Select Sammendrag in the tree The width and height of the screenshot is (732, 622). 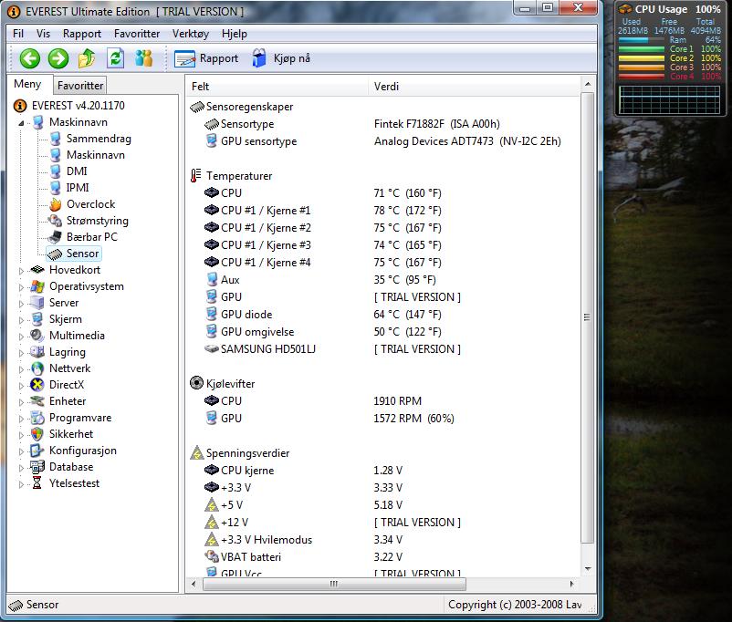click(x=99, y=139)
